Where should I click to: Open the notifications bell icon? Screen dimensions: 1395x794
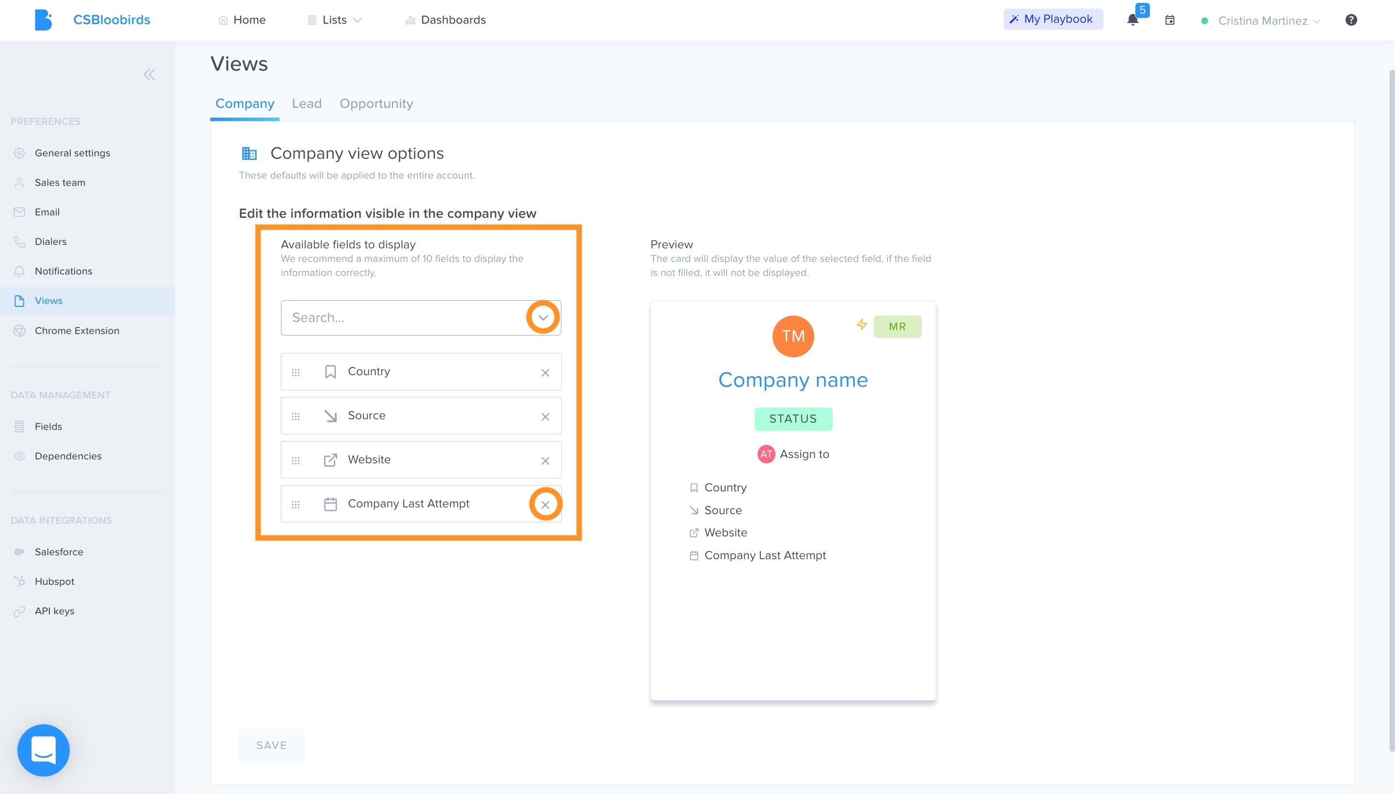point(1132,20)
